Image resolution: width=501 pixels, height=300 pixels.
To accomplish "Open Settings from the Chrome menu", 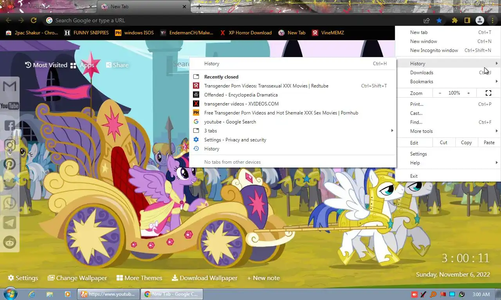I will click(448, 154).
